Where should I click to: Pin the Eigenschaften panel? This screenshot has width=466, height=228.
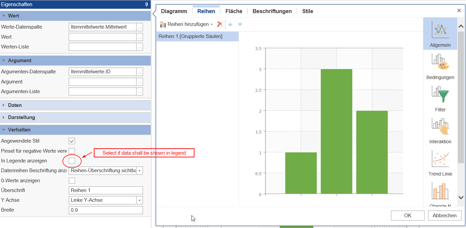146,4
